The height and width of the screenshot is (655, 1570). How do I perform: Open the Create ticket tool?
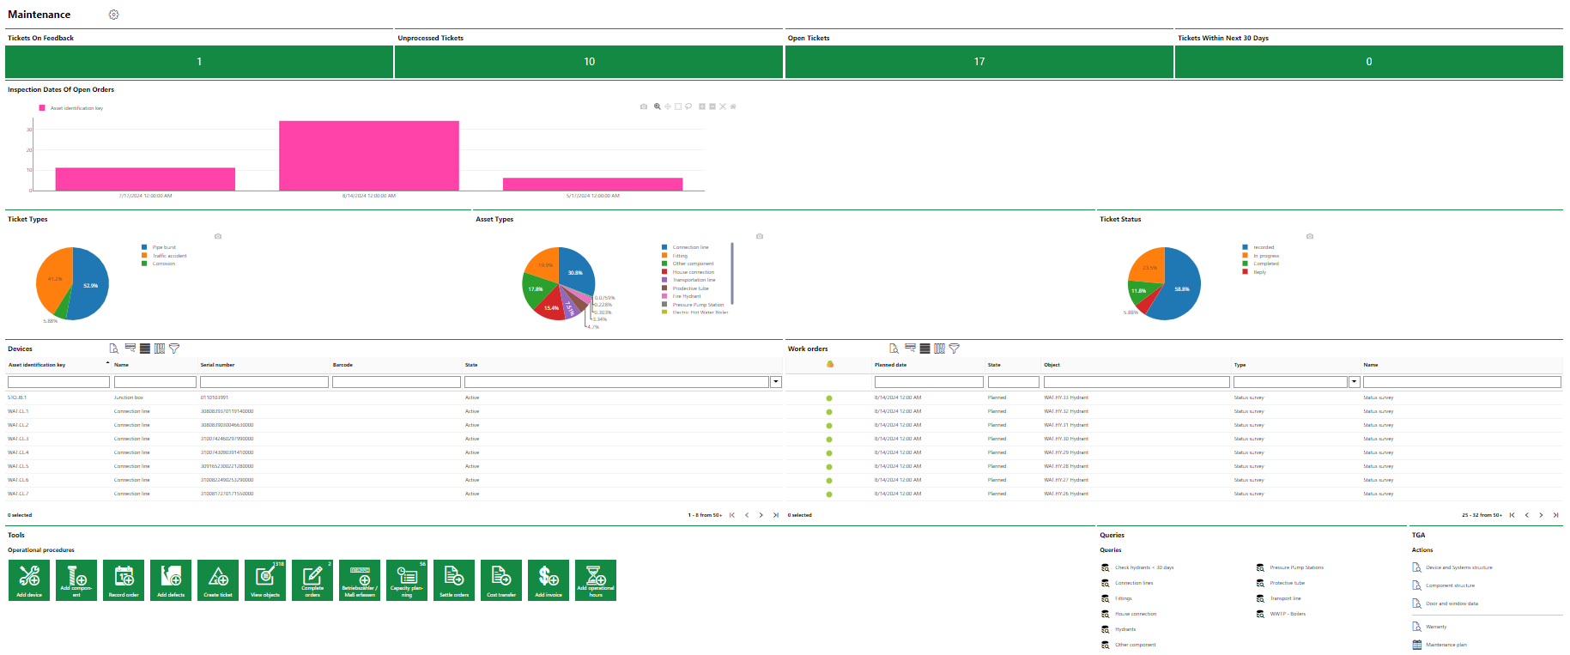click(218, 580)
